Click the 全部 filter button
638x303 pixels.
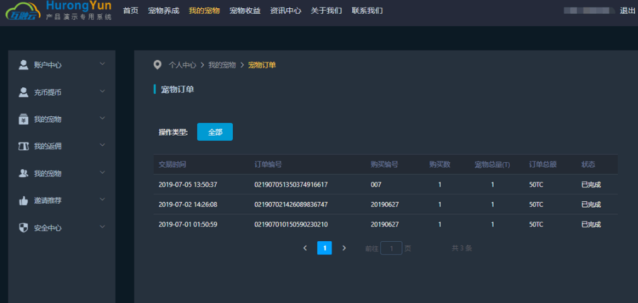pyautogui.click(x=215, y=132)
